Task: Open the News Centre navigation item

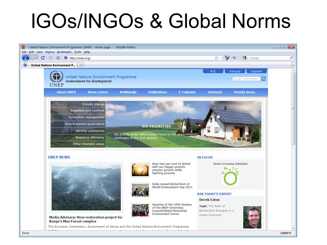Action: pyautogui.click(x=98, y=92)
